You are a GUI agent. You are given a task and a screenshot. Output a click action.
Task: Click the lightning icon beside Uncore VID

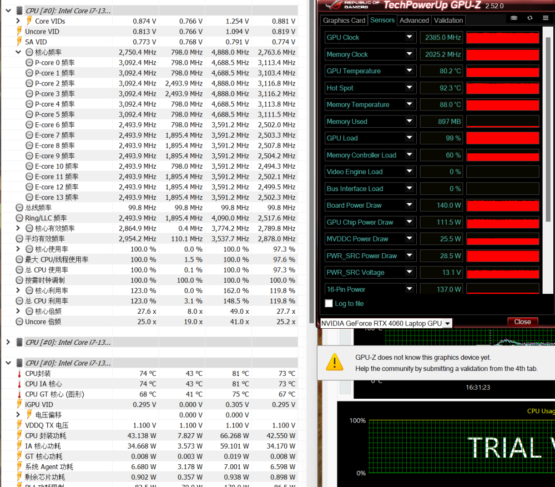(19, 32)
